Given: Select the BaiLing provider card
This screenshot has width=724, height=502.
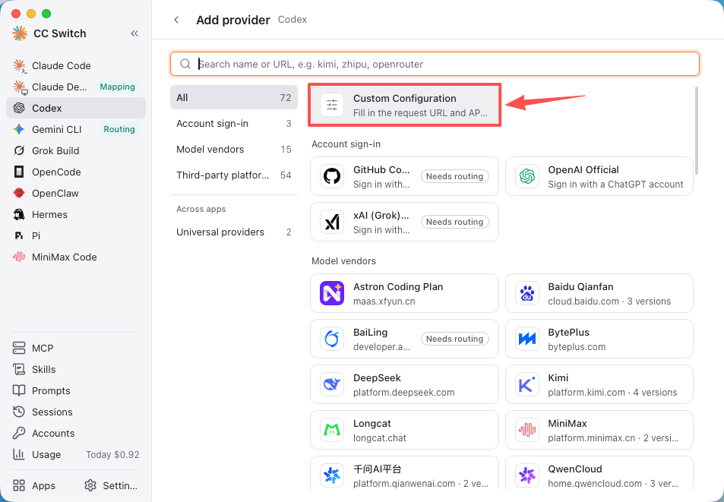Looking at the screenshot, I should (x=404, y=339).
